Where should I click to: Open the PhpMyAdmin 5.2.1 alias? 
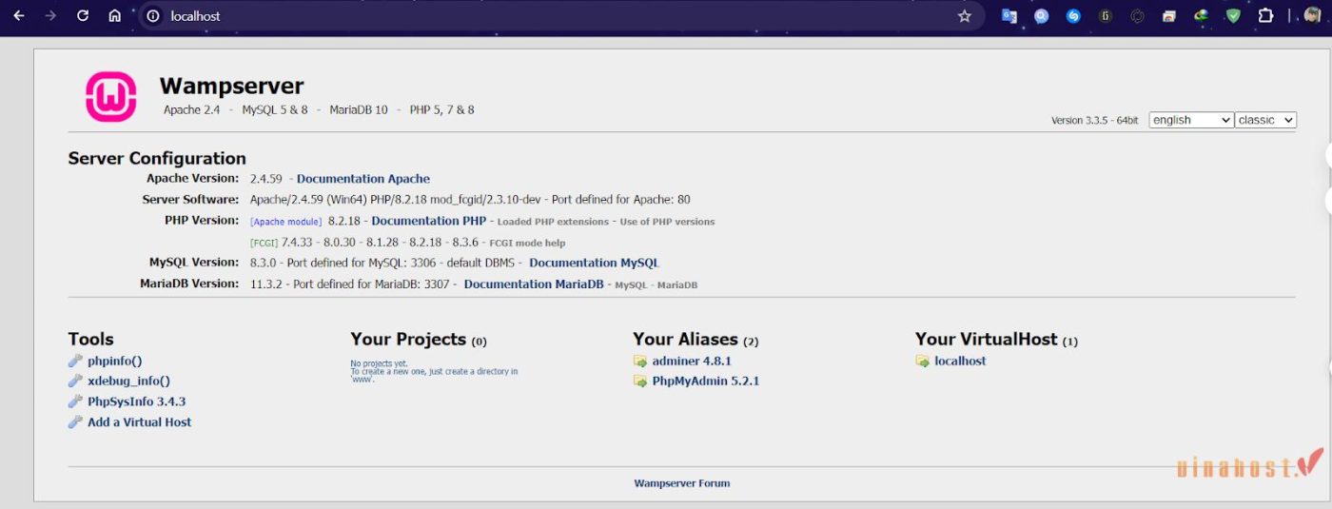(706, 382)
